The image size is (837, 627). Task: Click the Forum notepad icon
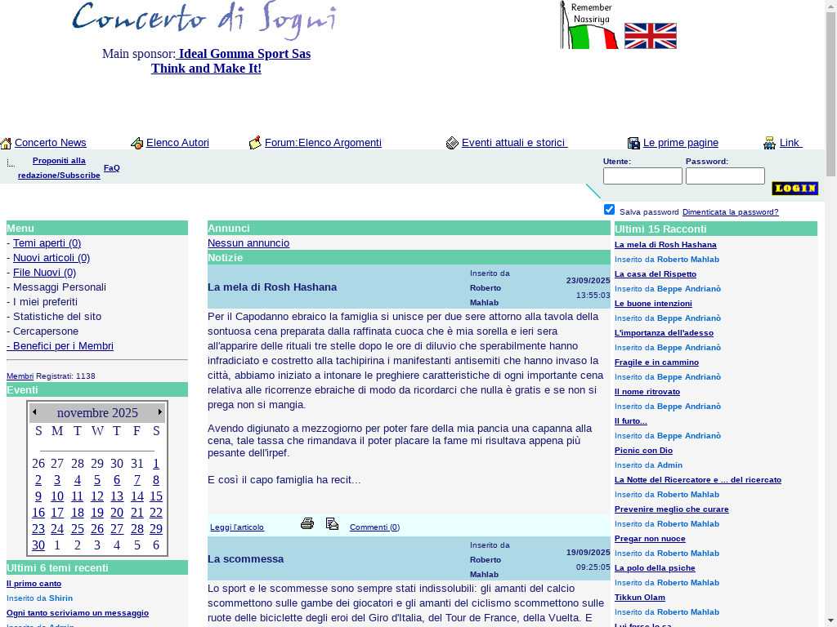click(255, 143)
